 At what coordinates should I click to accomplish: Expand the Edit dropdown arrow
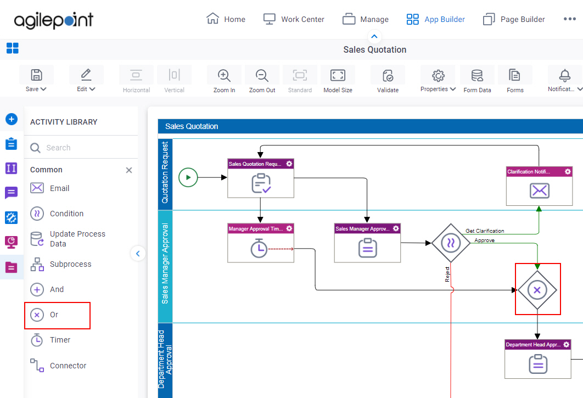[x=92, y=89]
